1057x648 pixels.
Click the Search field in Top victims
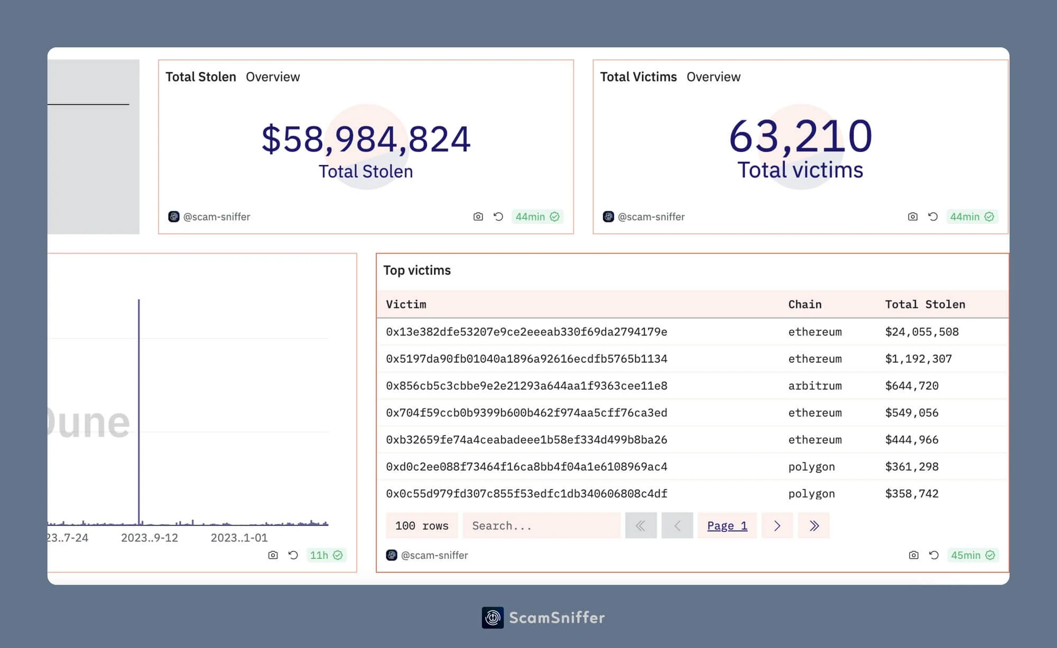tap(541, 525)
